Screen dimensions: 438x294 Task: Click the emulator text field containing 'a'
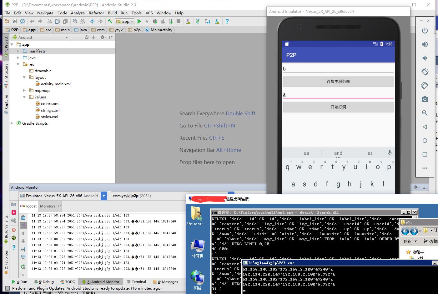338,94
